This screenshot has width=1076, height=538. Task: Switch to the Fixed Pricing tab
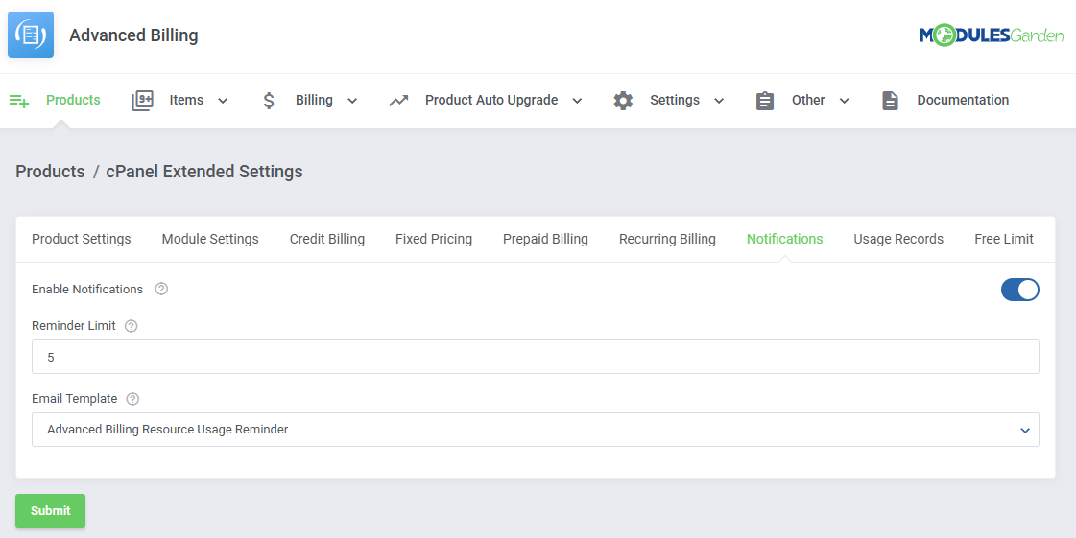pos(434,239)
